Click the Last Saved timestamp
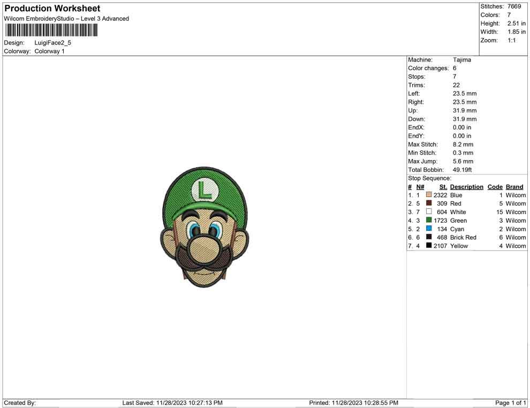This screenshot has width=530, height=408. coord(172,403)
